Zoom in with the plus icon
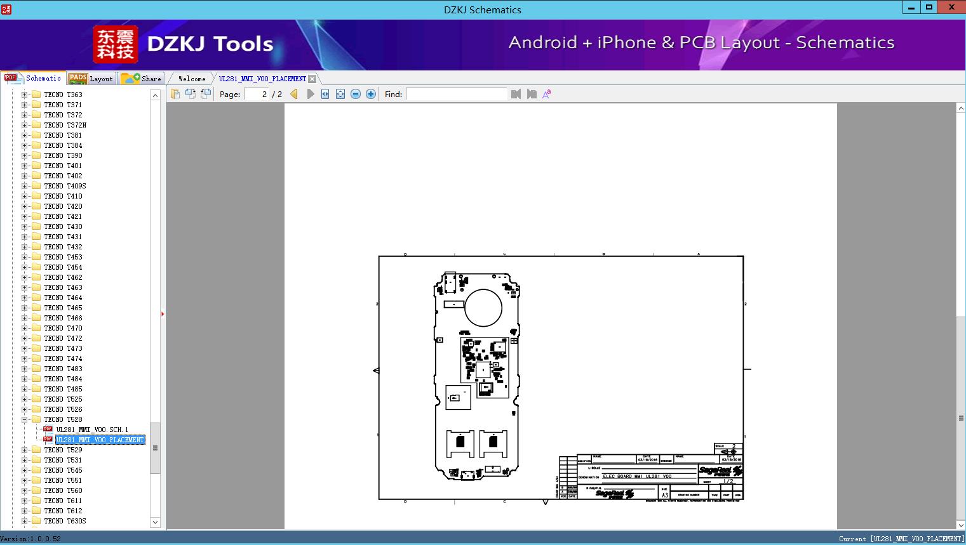966x545 pixels. pos(371,94)
